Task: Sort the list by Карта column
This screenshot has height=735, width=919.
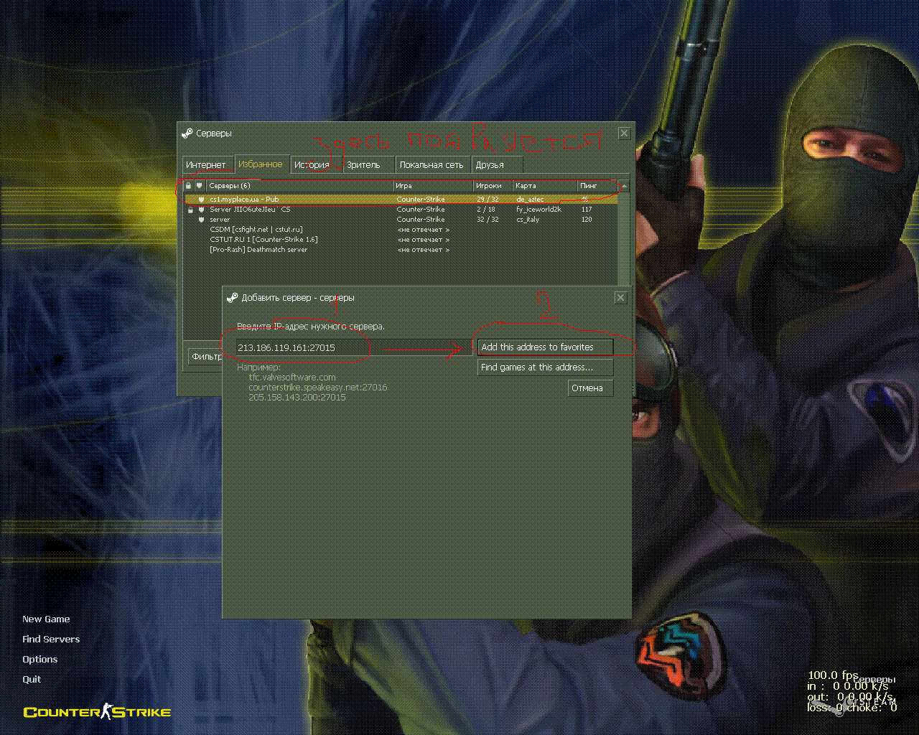Action: click(x=545, y=186)
